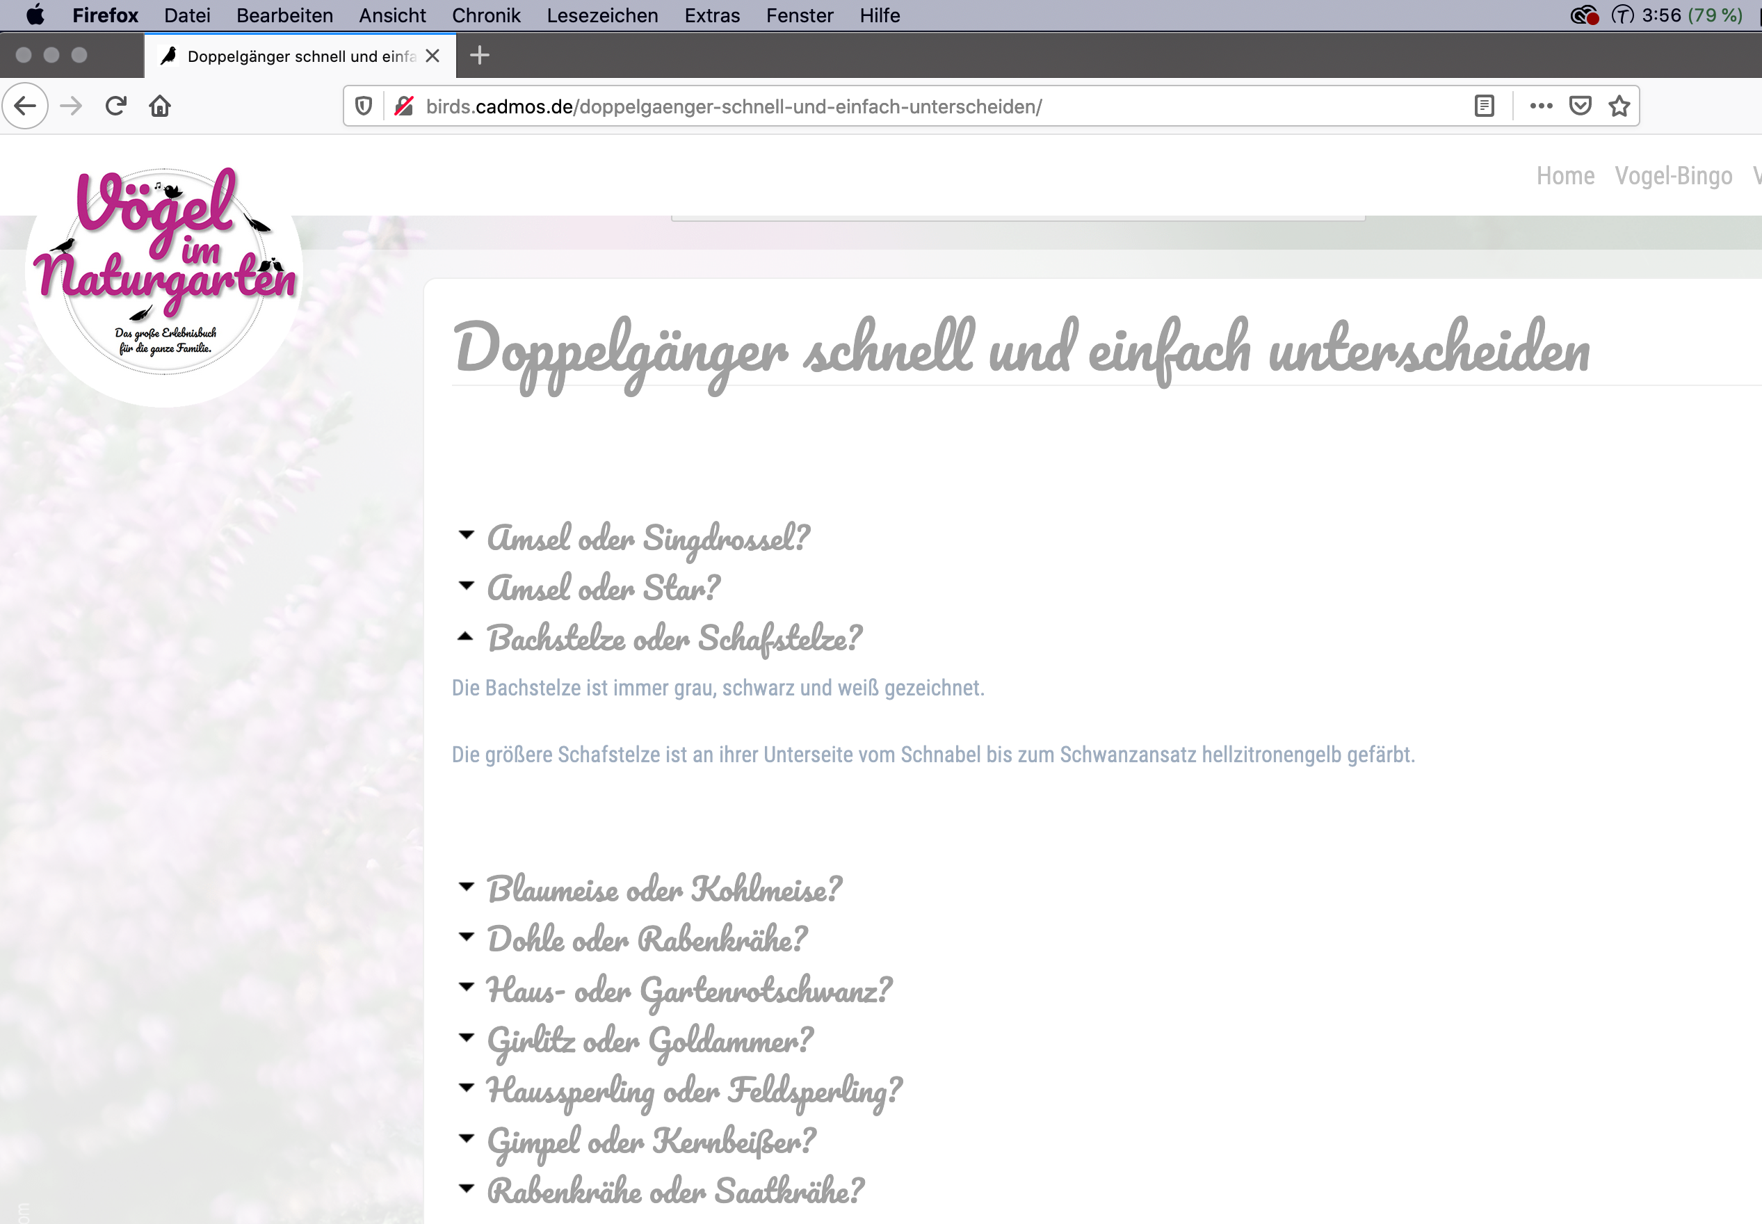Open a new tab with plus button
Viewport: 1762px width, 1224px height.
point(479,55)
